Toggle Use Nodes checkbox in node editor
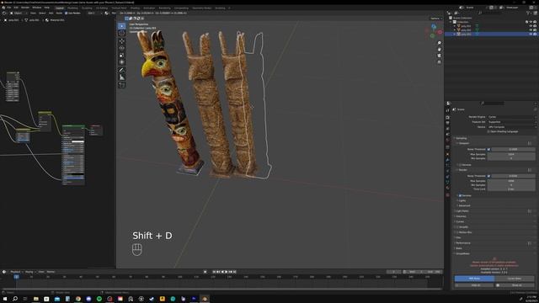The height and width of the screenshot is (303, 539). (67, 13)
